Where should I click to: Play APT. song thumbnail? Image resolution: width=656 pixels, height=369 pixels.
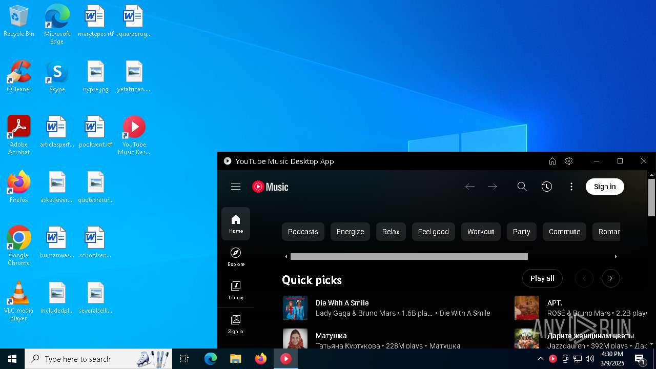(527, 308)
